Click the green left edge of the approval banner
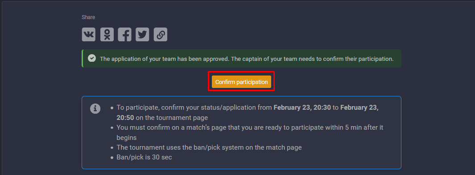 (83, 59)
